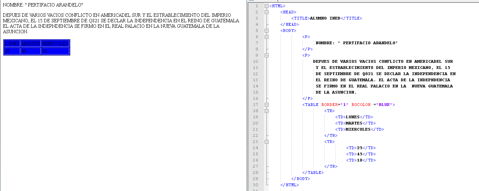Place cursor on <TD>10</TD> code line
This screenshot has height=191, width=479.
click(x=361, y=160)
